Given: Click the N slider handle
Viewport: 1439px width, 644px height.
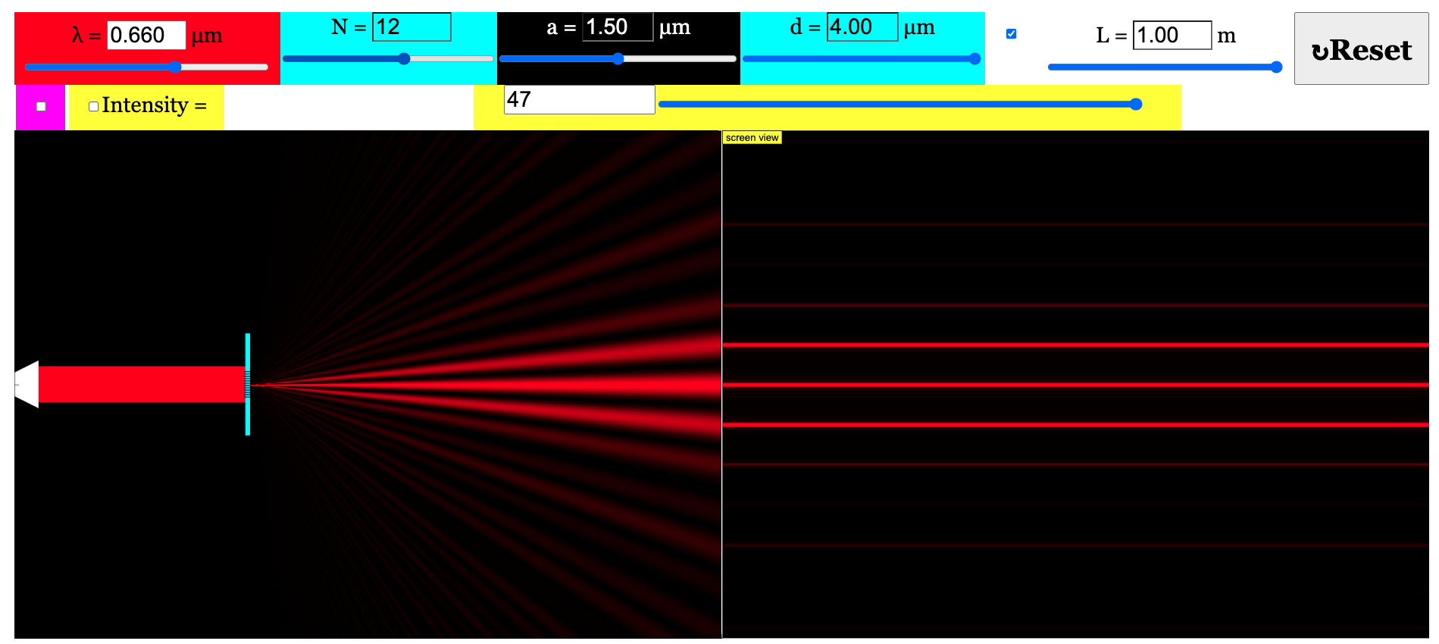Looking at the screenshot, I should [404, 58].
